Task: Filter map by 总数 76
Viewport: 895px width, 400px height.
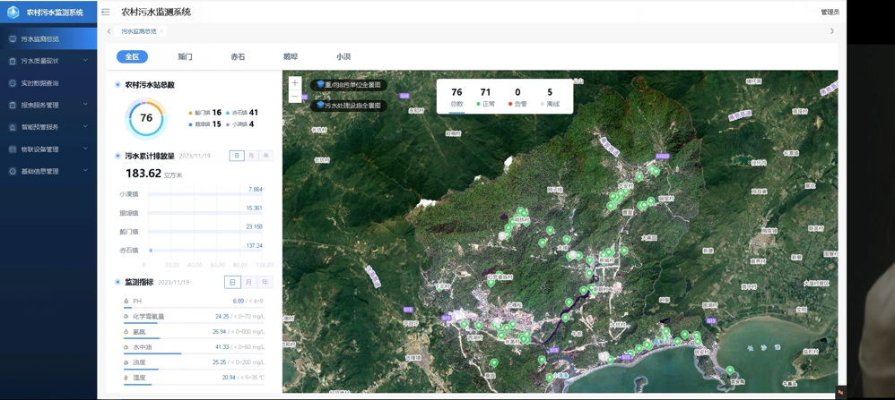Action: point(456,98)
